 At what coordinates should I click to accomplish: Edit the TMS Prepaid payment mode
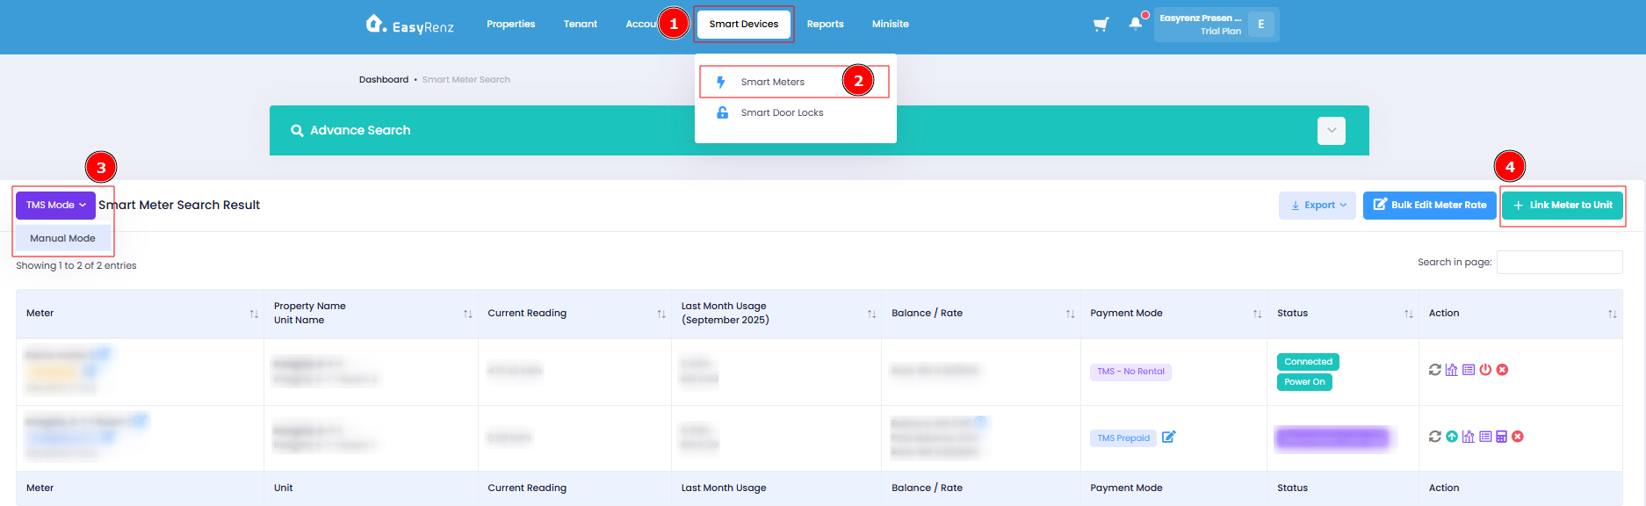pos(1169,437)
